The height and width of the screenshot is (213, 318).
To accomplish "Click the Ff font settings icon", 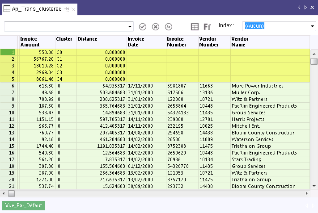I will 208,27.
